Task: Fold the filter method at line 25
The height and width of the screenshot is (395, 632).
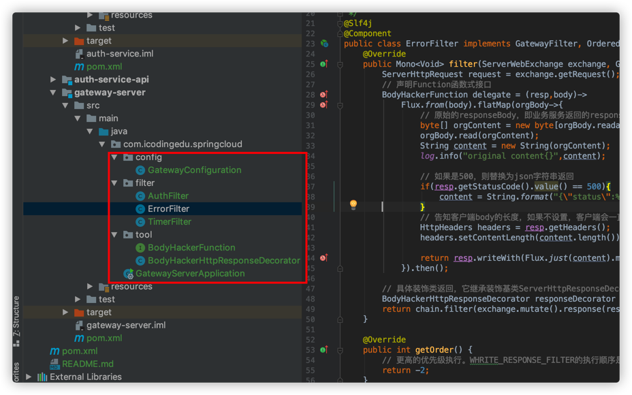Action: 341,65
